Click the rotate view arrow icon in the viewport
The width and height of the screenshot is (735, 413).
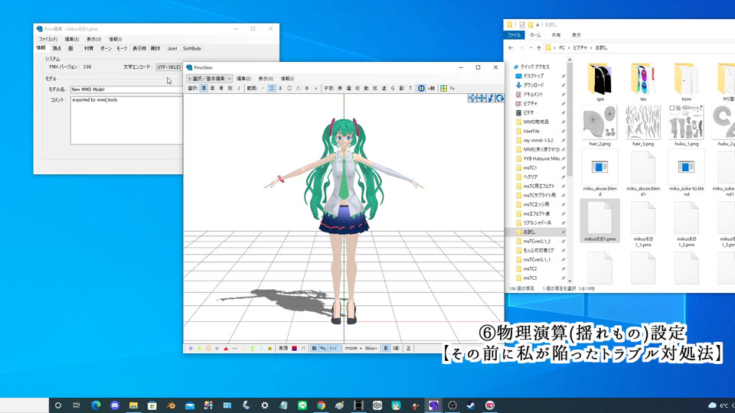(500, 98)
